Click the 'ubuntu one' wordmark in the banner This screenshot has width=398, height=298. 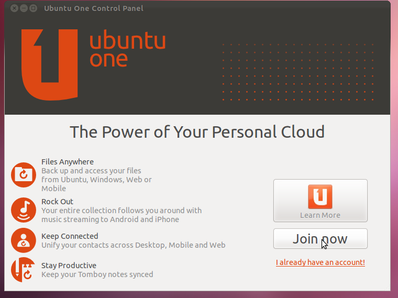coord(128,50)
